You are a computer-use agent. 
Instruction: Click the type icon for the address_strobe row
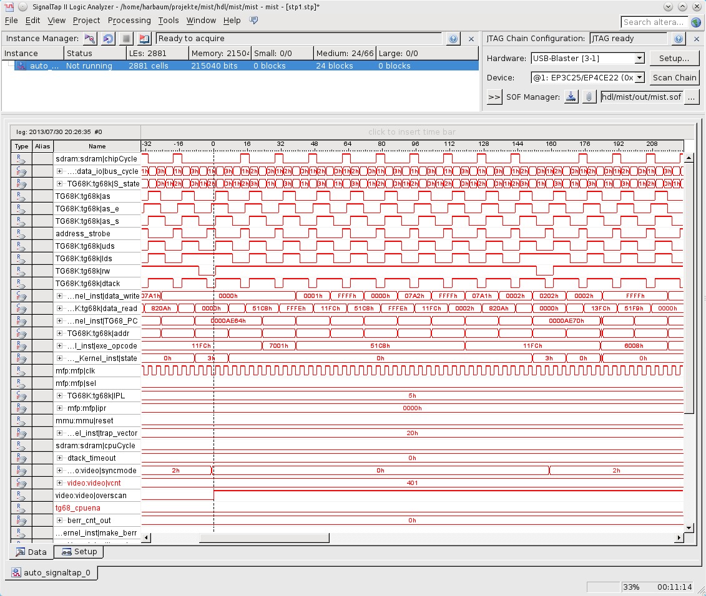coord(21,233)
